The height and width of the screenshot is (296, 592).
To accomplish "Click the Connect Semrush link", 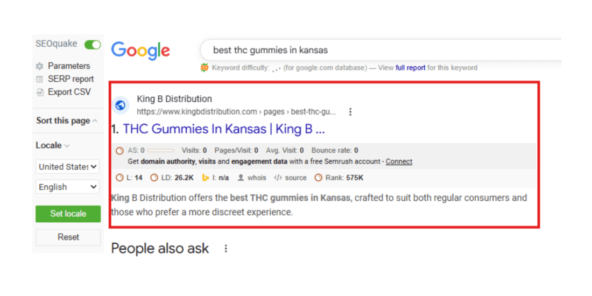I will pos(399,161).
